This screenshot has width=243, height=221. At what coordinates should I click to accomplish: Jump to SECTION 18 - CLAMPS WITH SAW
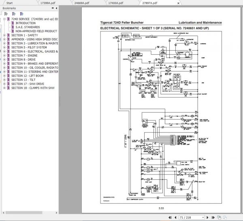pyautogui.click(x=33, y=88)
